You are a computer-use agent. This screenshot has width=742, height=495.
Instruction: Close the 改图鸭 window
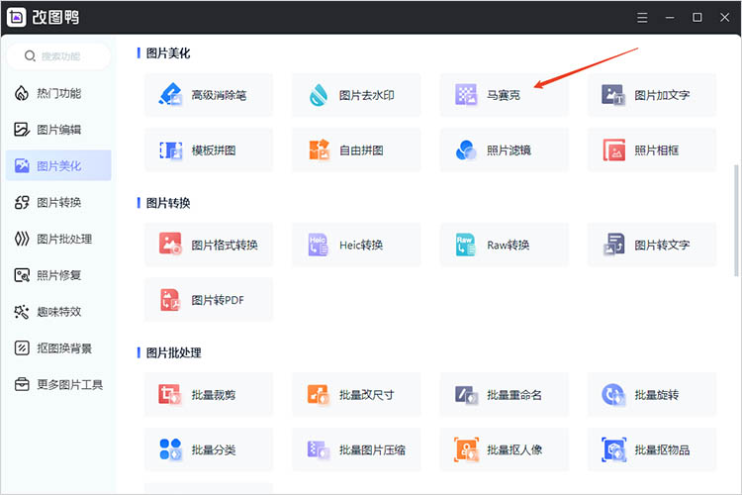(x=724, y=18)
